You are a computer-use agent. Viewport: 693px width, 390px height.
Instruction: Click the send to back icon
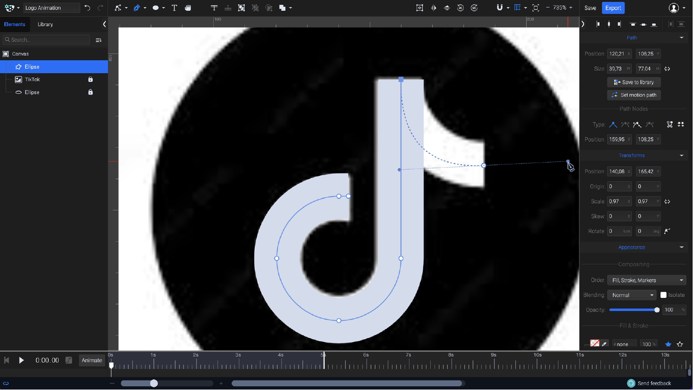228,8
